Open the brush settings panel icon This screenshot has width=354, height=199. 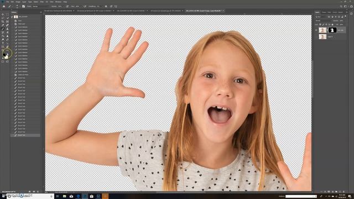tap(23, 6)
